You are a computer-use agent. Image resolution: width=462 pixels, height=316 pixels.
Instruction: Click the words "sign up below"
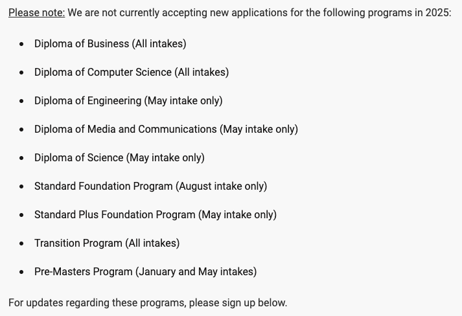pyautogui.click(x=254, y=303)
